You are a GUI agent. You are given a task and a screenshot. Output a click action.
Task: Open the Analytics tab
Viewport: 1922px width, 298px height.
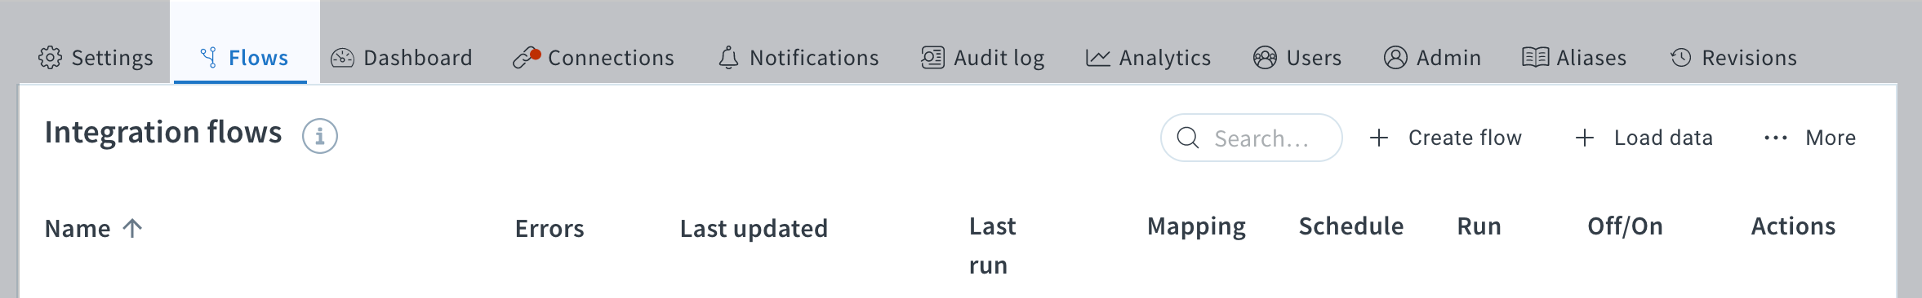coord(1149,58)
